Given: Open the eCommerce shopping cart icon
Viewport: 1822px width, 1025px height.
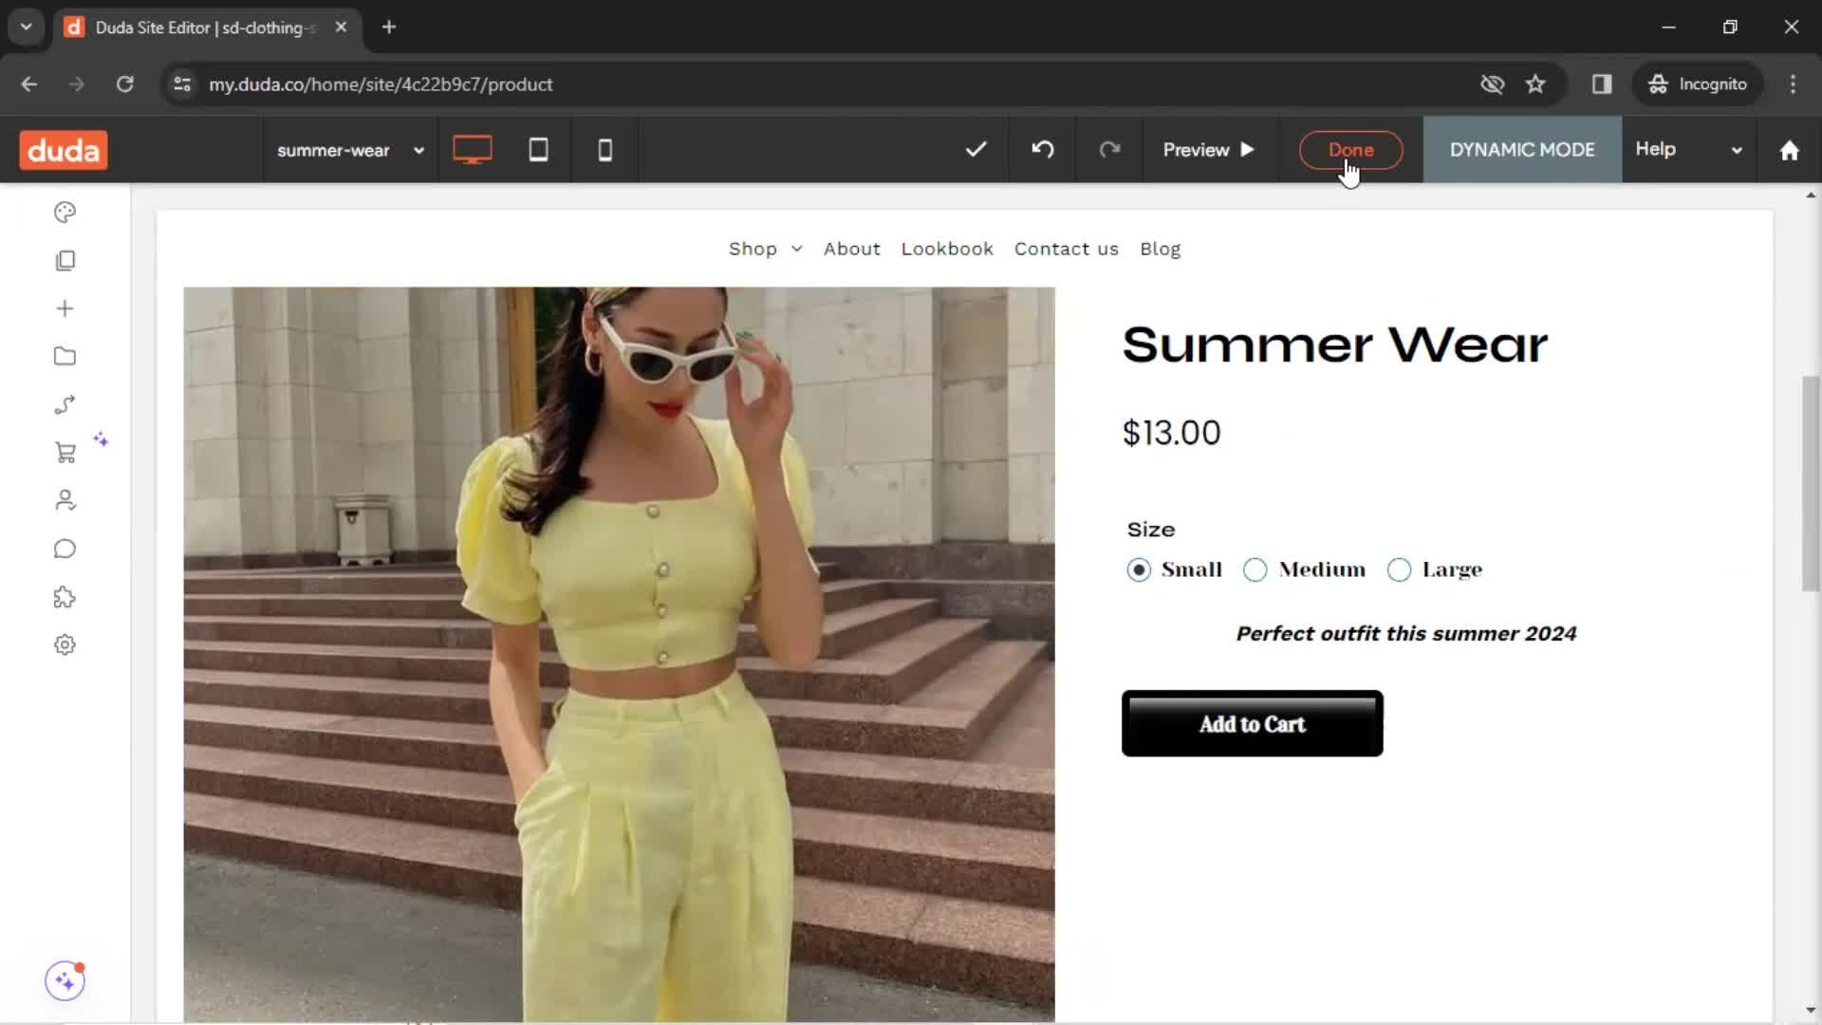Looking at the screenshot, I should [65, 453].
